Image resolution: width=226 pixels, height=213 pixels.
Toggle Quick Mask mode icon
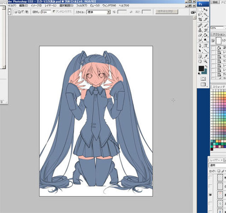pos(203,78)
